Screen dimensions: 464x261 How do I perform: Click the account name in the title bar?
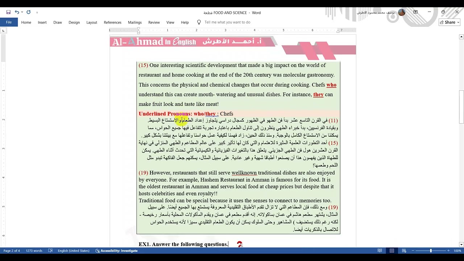click(376, 12)
